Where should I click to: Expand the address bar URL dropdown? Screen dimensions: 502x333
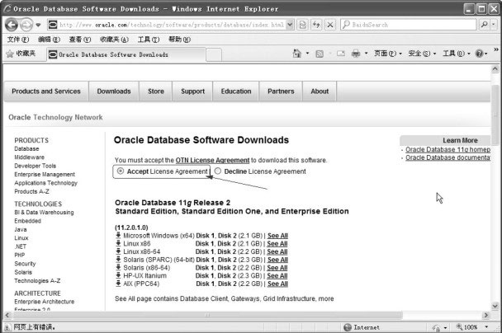(x=290, y=25)
